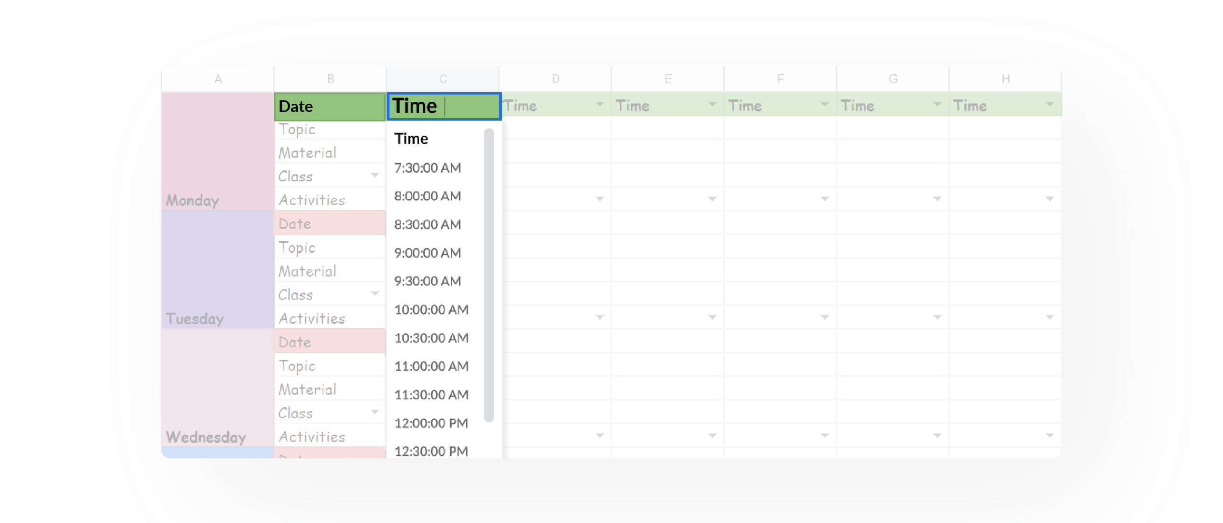The width and height of the screenshot is (1223, 523).
Task: Click the green Date cell in column B
Action: tap(330, 106)
